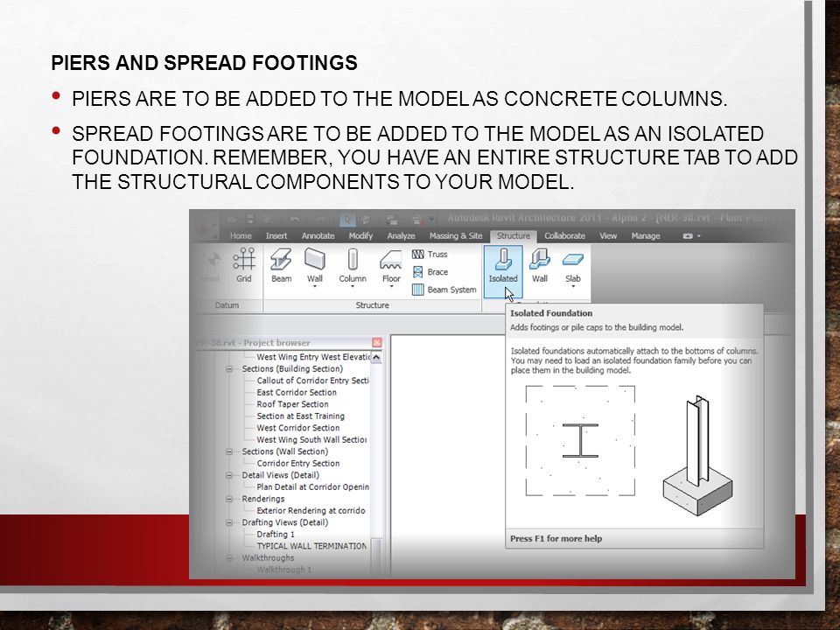Open TYPICAL WALL TERMINATION drafting view

point(311,545)
